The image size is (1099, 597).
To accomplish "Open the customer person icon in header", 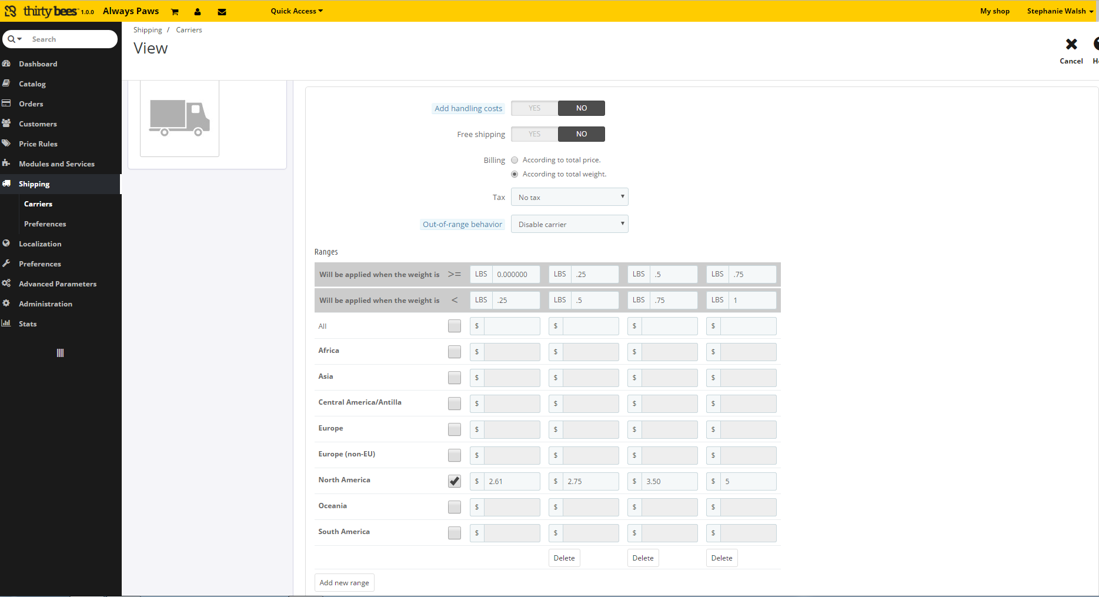I will pyautogui.click(x=198, y=12).
